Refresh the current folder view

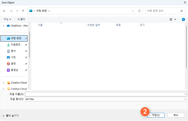click(x=139, y=11)
